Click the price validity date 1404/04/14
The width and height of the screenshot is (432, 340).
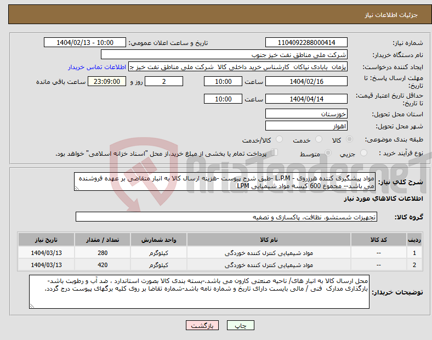(306, 99)
